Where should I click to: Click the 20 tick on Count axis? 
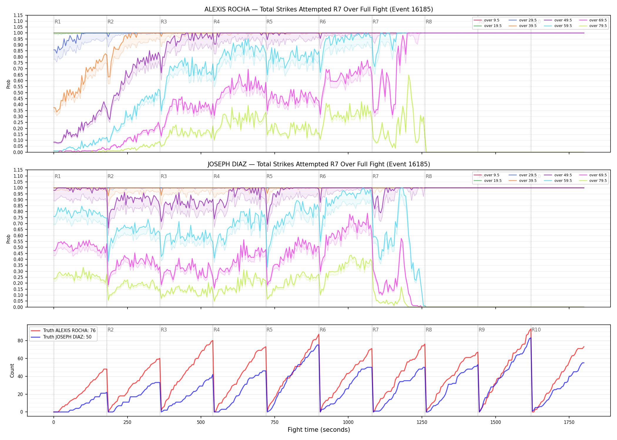point(20,394)
